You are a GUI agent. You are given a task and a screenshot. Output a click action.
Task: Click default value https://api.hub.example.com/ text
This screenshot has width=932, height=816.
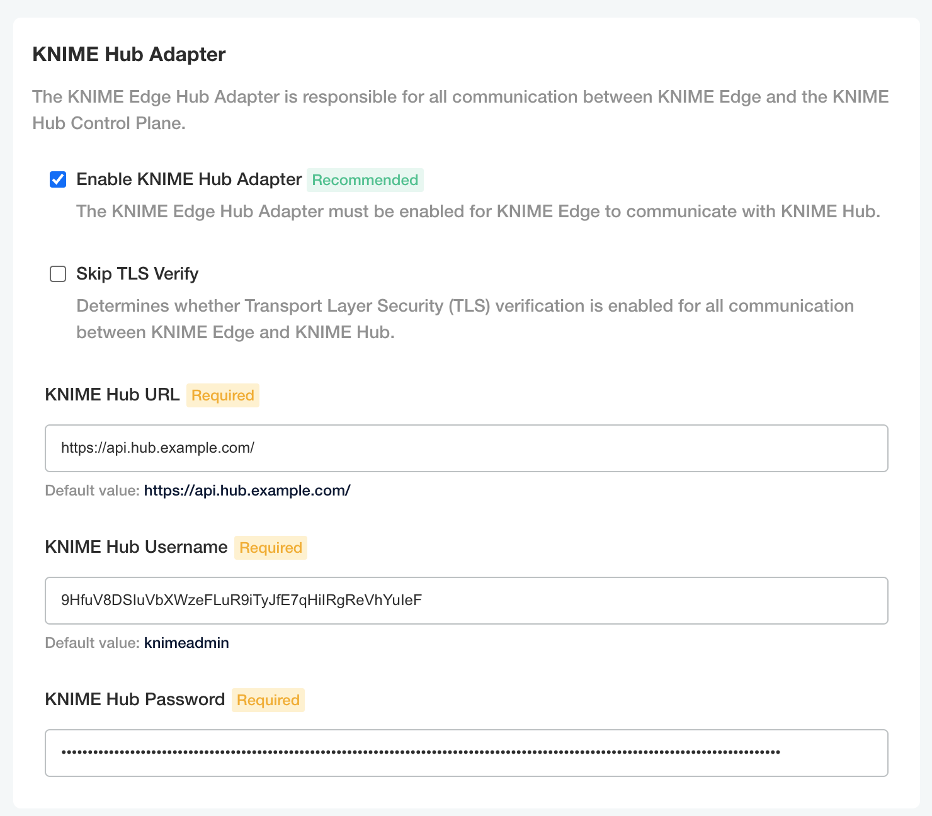[247, 490]
